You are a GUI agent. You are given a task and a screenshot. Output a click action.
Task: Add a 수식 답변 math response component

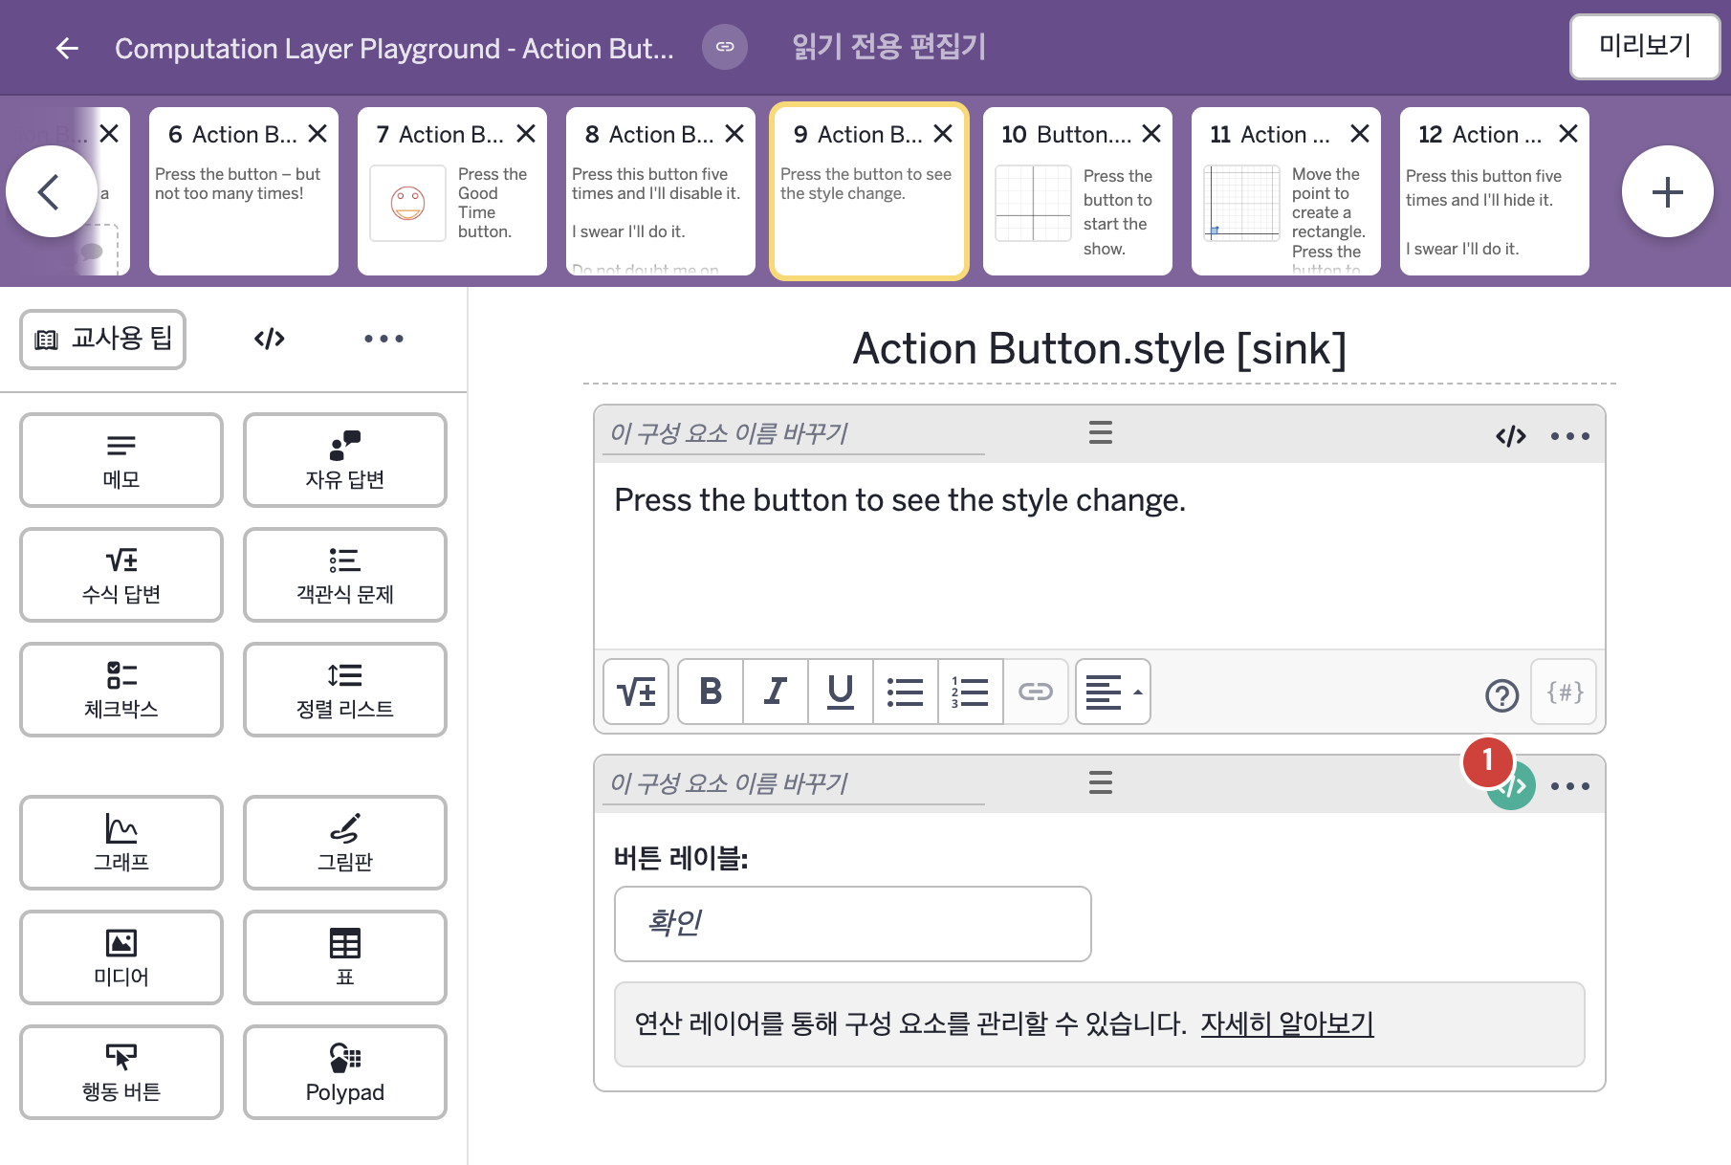[121, 575]
